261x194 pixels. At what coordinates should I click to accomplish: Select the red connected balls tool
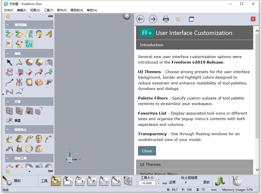coord(49,139)
